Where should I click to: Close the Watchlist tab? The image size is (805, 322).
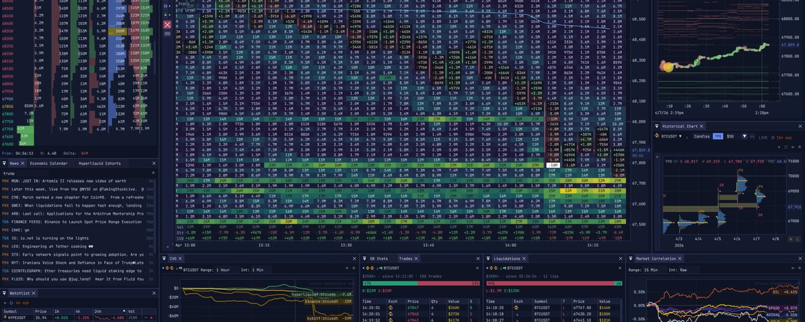pos(34,293)
